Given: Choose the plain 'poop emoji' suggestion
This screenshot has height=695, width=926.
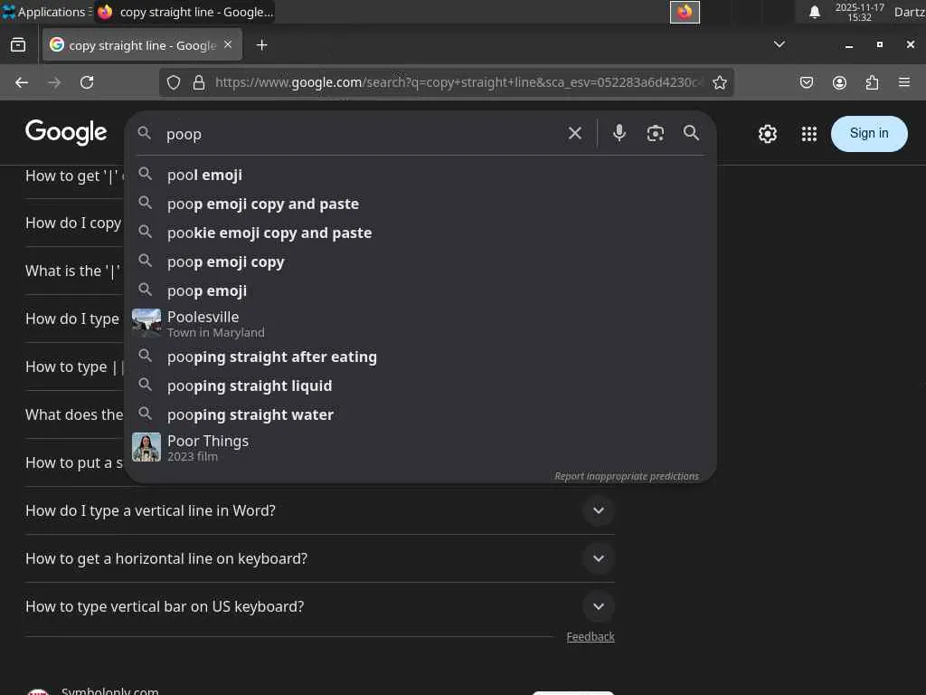Looking at the screenshot, I should point(420,290).
